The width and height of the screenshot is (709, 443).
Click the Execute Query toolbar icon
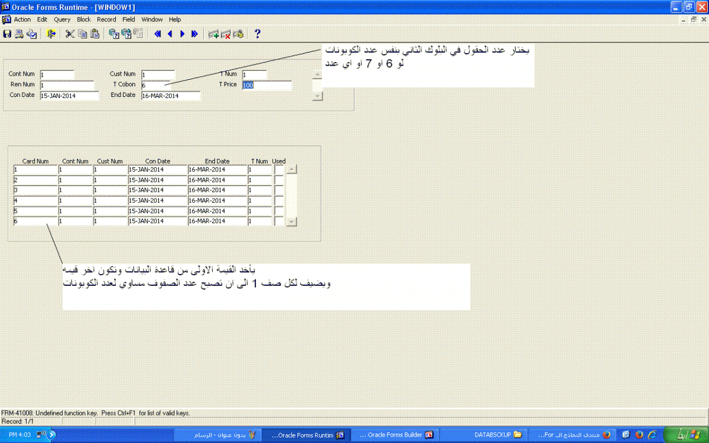click(126, 34)
